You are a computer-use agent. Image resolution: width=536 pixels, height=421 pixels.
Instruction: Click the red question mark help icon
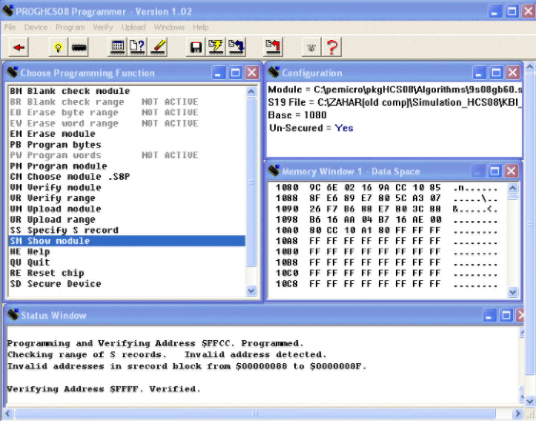click(332, 47)
